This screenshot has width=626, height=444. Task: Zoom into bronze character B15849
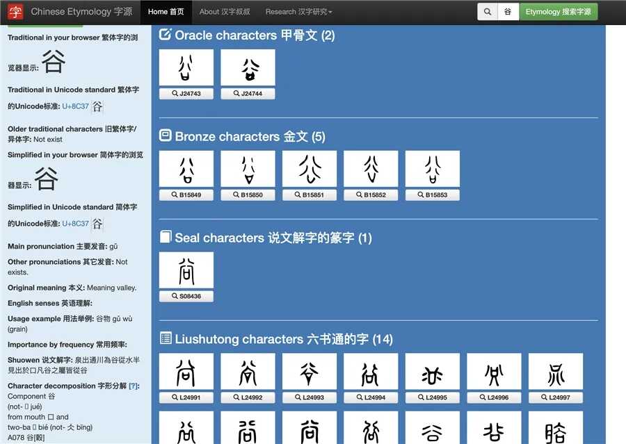[x=186, y=195]
